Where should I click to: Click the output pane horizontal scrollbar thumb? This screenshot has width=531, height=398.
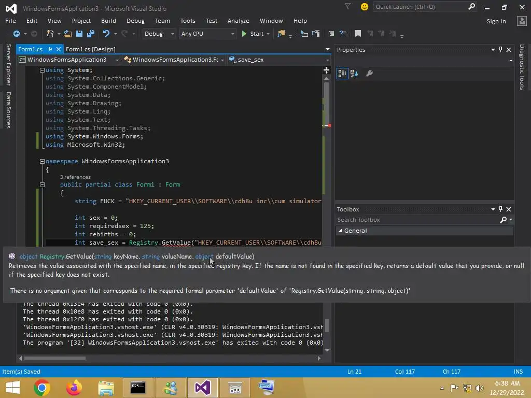(55, 358)
